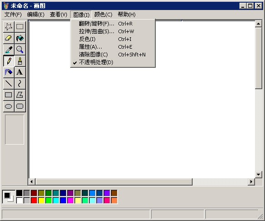This screenshot has width=265, height=221.
Task: Pick the red color swatch
Action: pos(34,201)
